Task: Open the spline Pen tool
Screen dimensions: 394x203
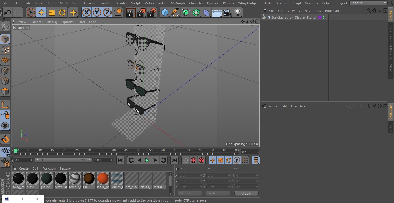Action: (x=175, y=12)
